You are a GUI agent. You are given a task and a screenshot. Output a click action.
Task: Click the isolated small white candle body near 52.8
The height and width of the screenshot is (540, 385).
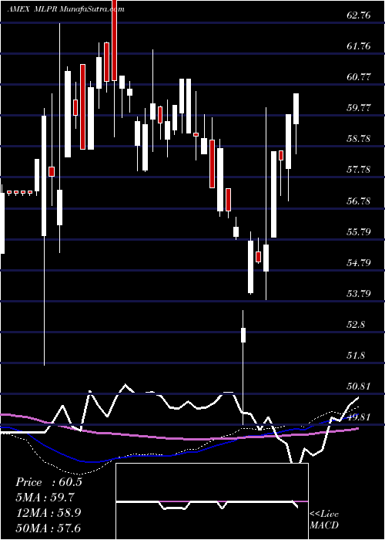click(243, 335)
